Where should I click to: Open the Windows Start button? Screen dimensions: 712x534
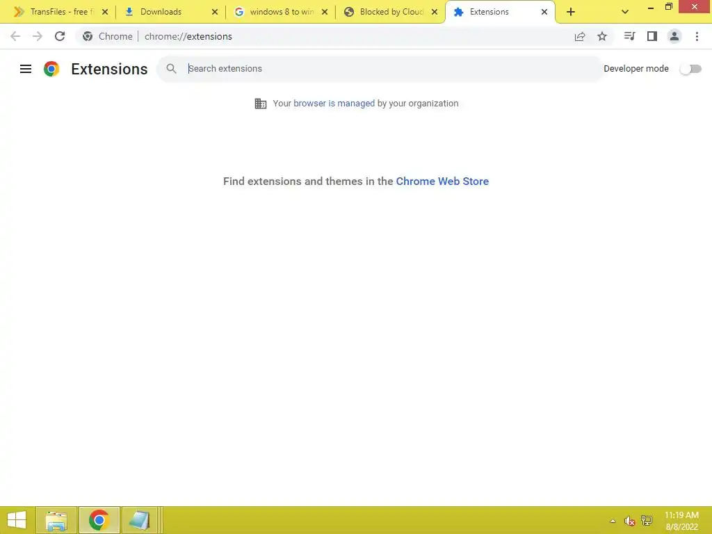click(x=17, y=520)
